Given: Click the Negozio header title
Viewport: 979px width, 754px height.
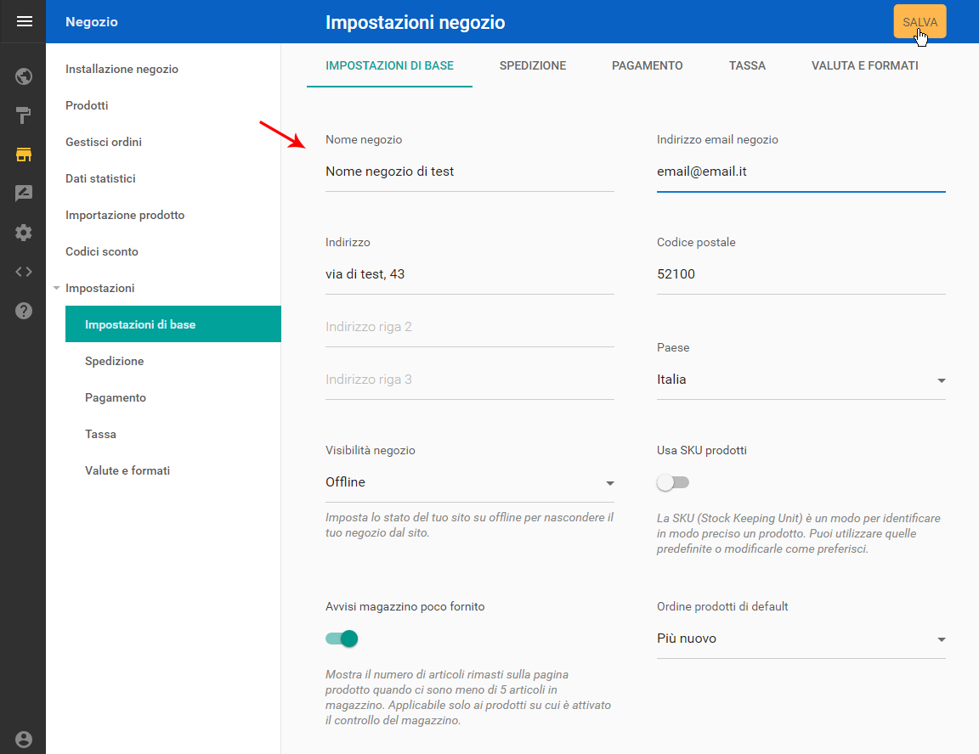Looking at the screenshot, I should point(92,22).
